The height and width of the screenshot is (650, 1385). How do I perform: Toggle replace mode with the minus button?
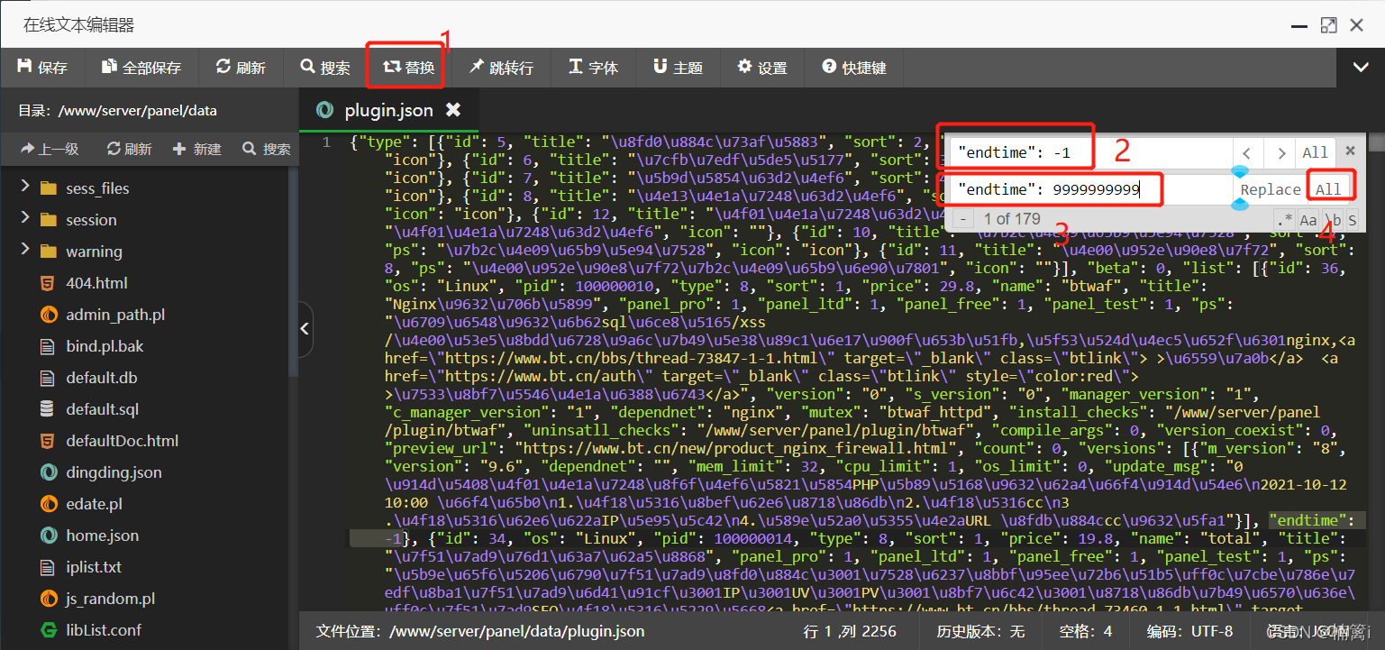tap(963, 219)
